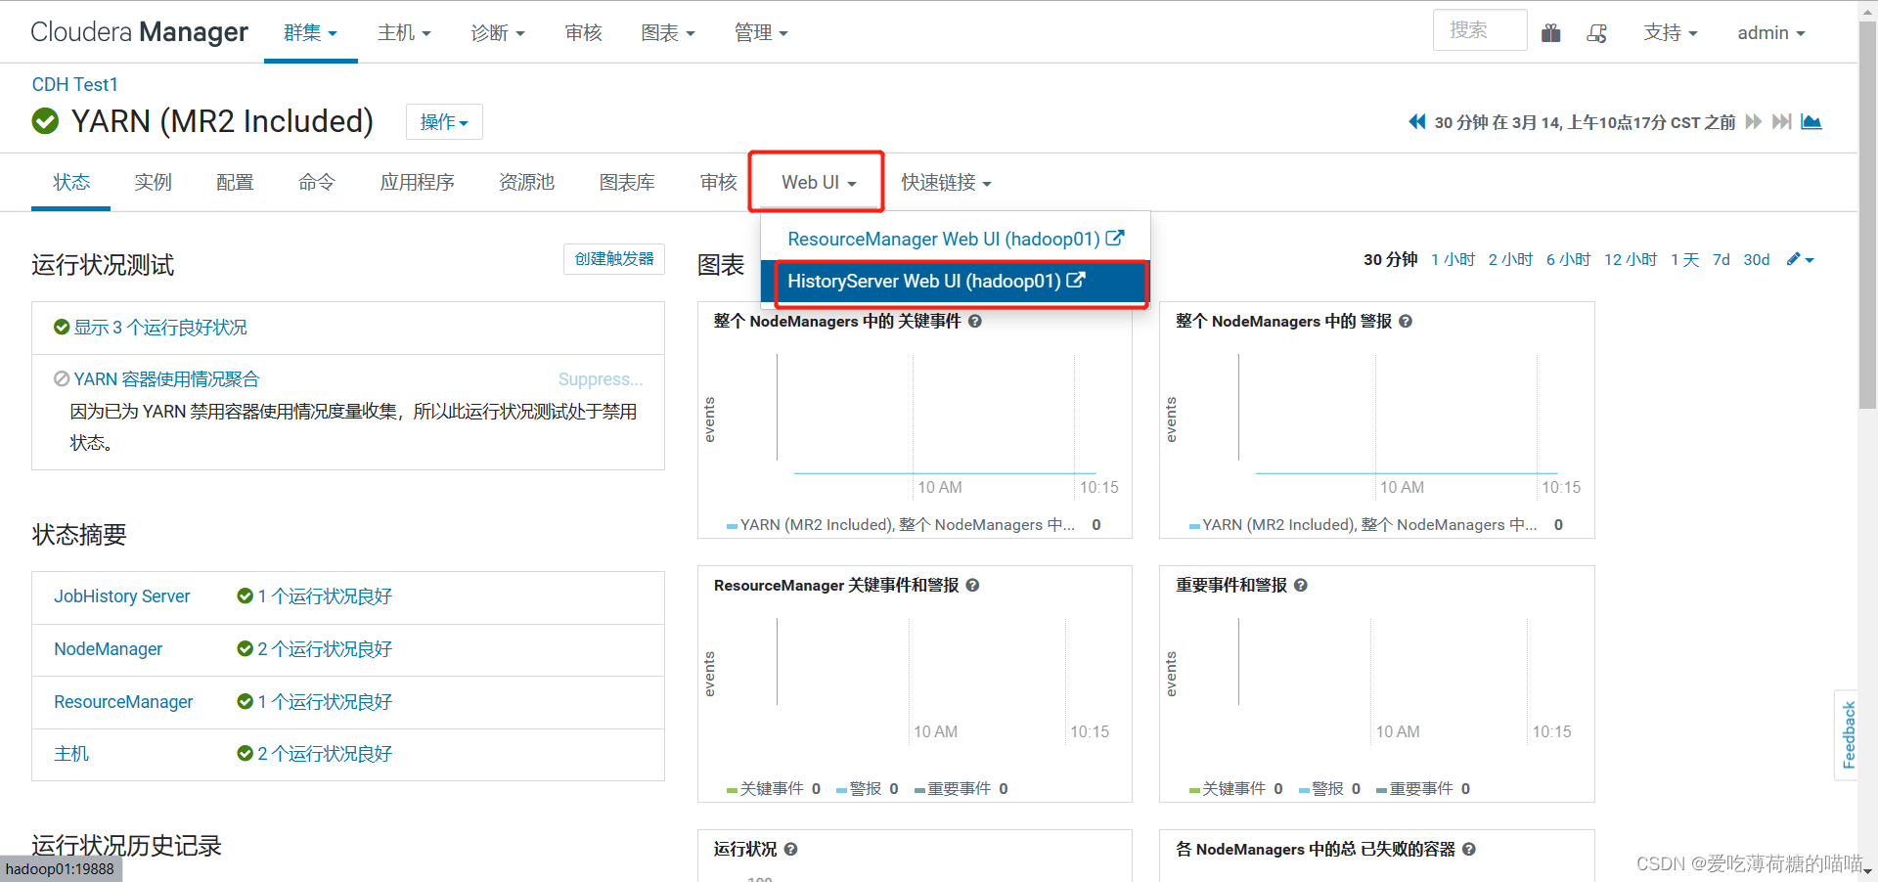The height and width of the screenshot is (882, 1878).
Task: Click the 创建触发器 button
Action: tap(614, 259)
